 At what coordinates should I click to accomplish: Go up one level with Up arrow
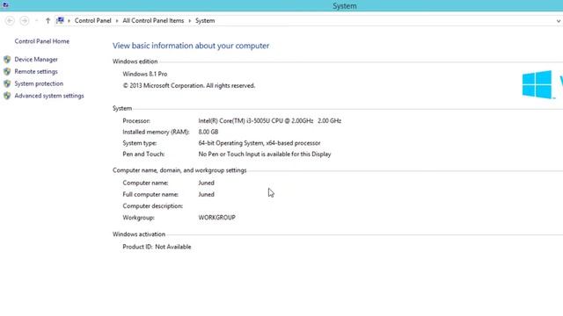(x=48, y=21)
